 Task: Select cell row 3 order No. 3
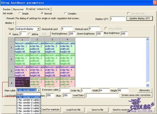[52, 71]
